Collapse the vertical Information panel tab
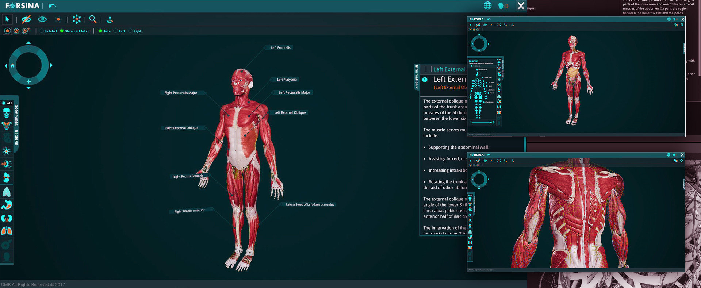701x288 pixels. (x=417, y=77)
